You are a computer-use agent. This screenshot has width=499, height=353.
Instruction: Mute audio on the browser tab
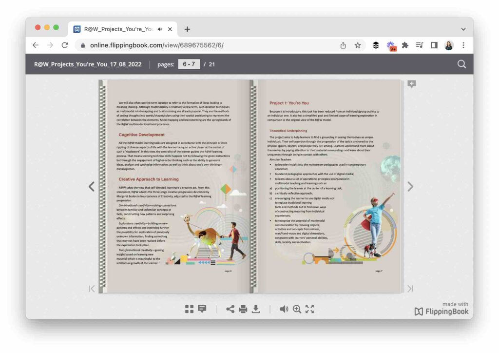pos(160,29)
